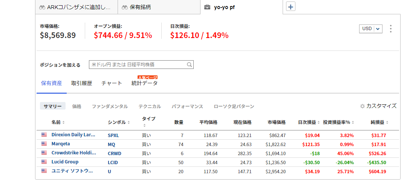Click the US flag on the SPXL row

(44, 135)
